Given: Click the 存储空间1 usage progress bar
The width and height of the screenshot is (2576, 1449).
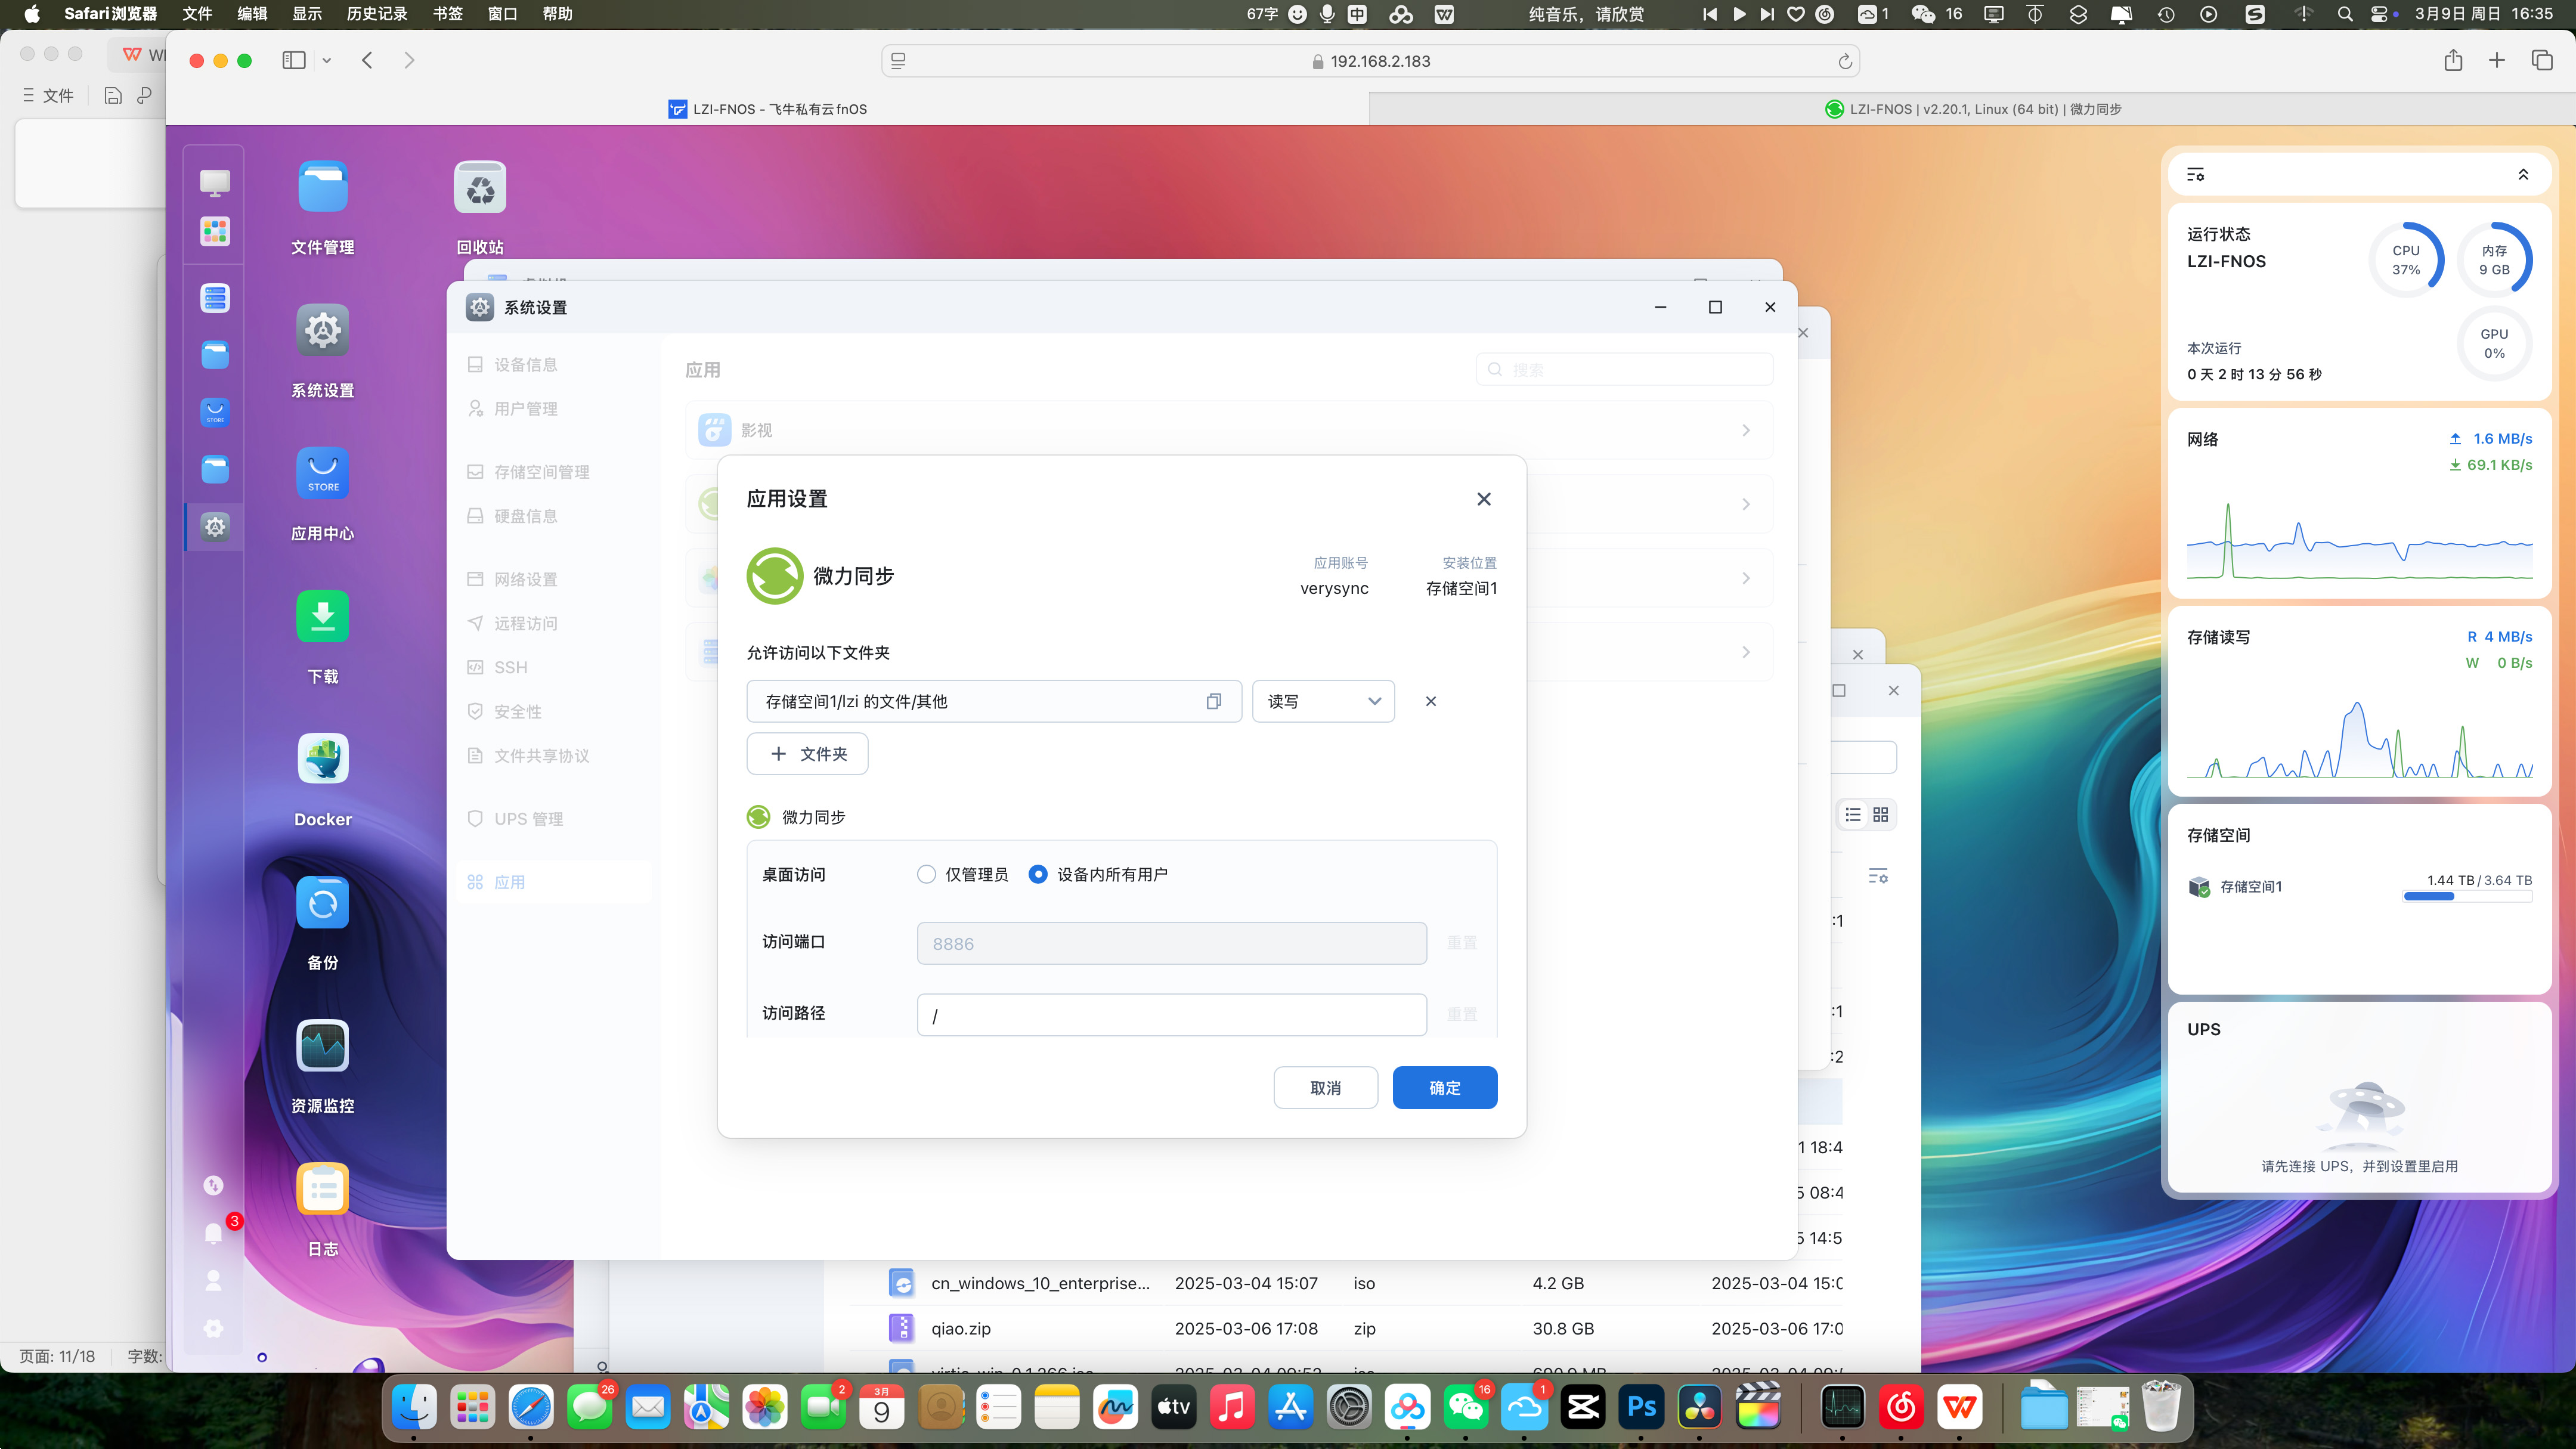Looking at the screenshot, I should (x=2468, y=897).
